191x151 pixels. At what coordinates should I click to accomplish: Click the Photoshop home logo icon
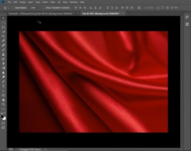pos(3,2)
